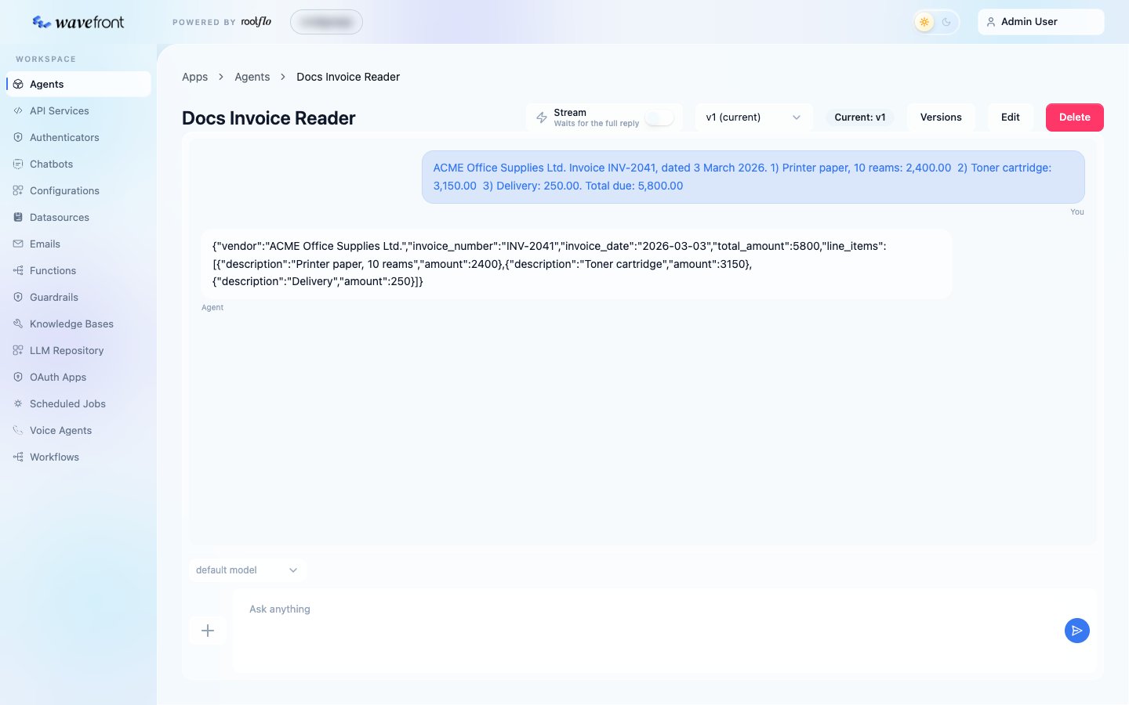Click the Authenticators shield icon

tap(18, 137)
